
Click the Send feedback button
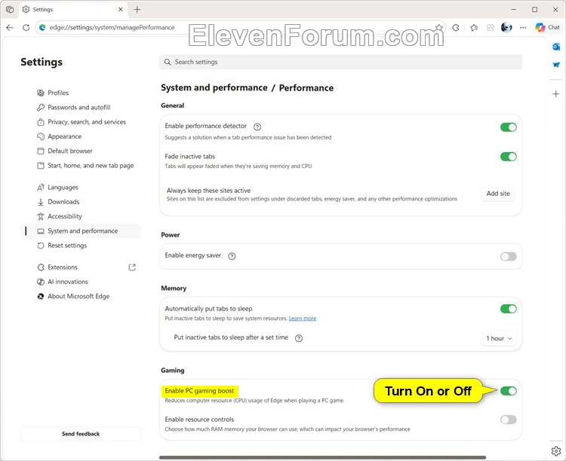[81, 434]
